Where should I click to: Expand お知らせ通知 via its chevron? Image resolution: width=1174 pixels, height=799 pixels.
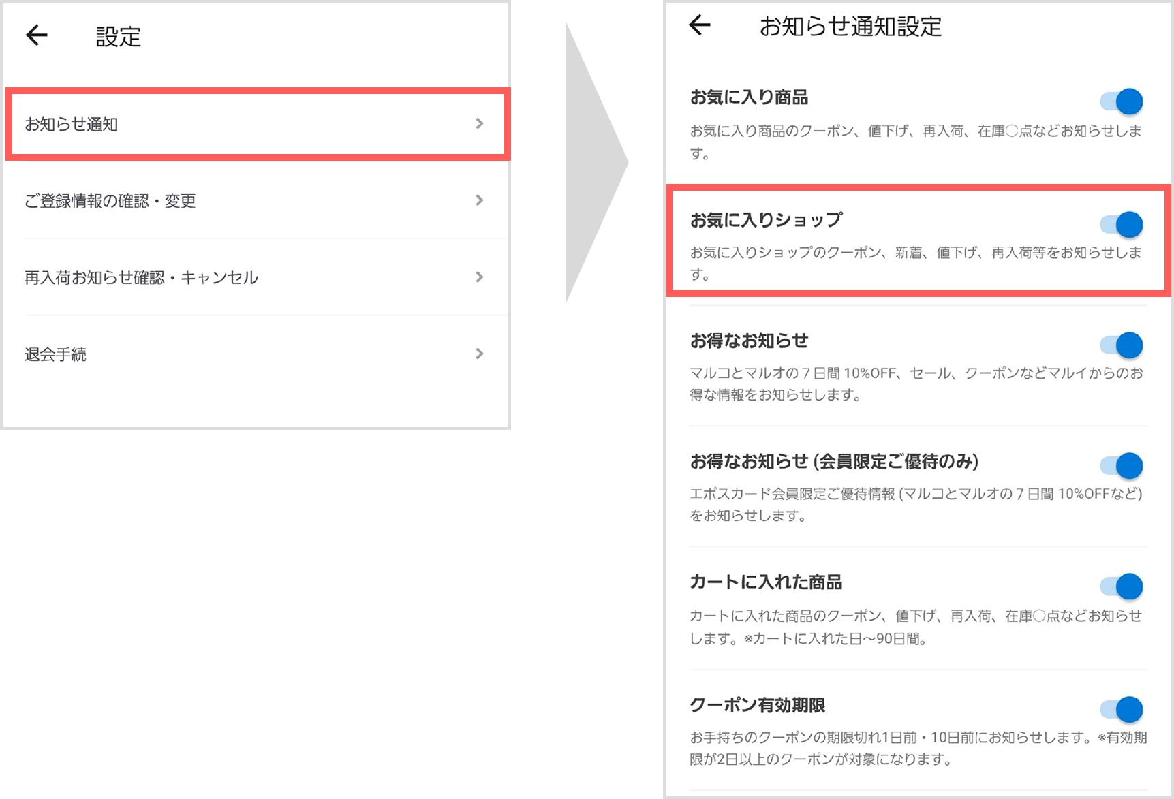[x=480, y=124]
